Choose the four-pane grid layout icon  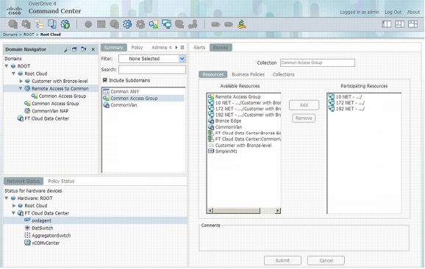(x=413, y=24)
